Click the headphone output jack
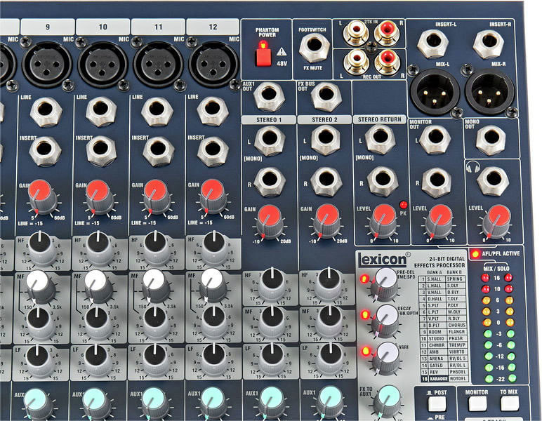542x421 pixels. pyautogui.click(x=494, y=180)
